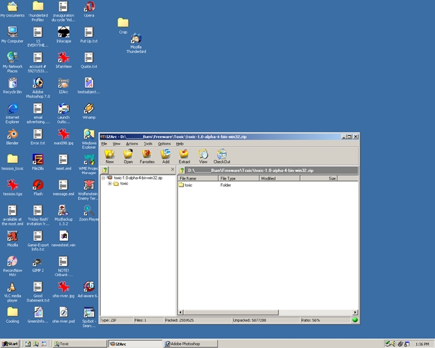Click the green status light in IZArc

coord(355,320)
